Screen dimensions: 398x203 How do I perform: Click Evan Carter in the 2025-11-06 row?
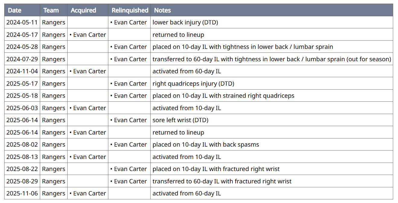click(90, 193)
